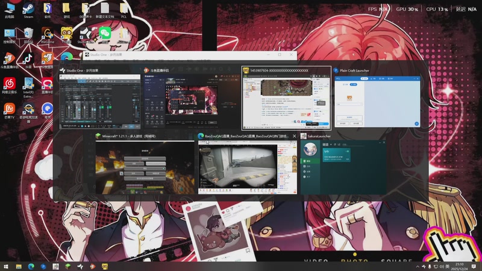Open the 回收站 recycle bin icon
This screenshot has height=271, width=482.
28,36
